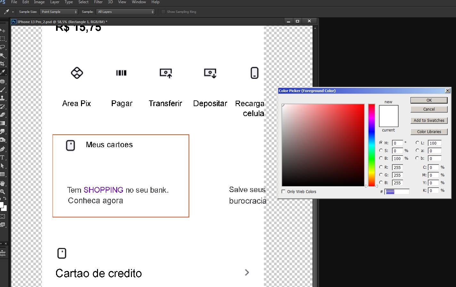Select the Hand tool
456x287 pixels.
coord(3,184)
